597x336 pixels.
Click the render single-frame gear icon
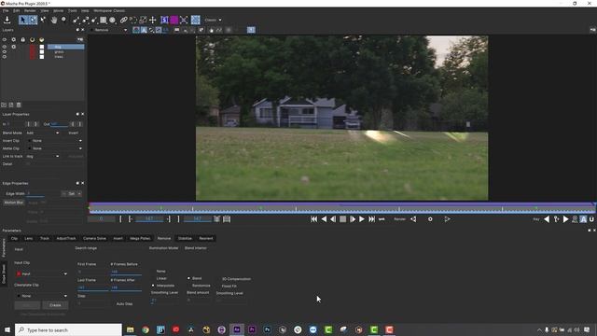click(430, 219)
